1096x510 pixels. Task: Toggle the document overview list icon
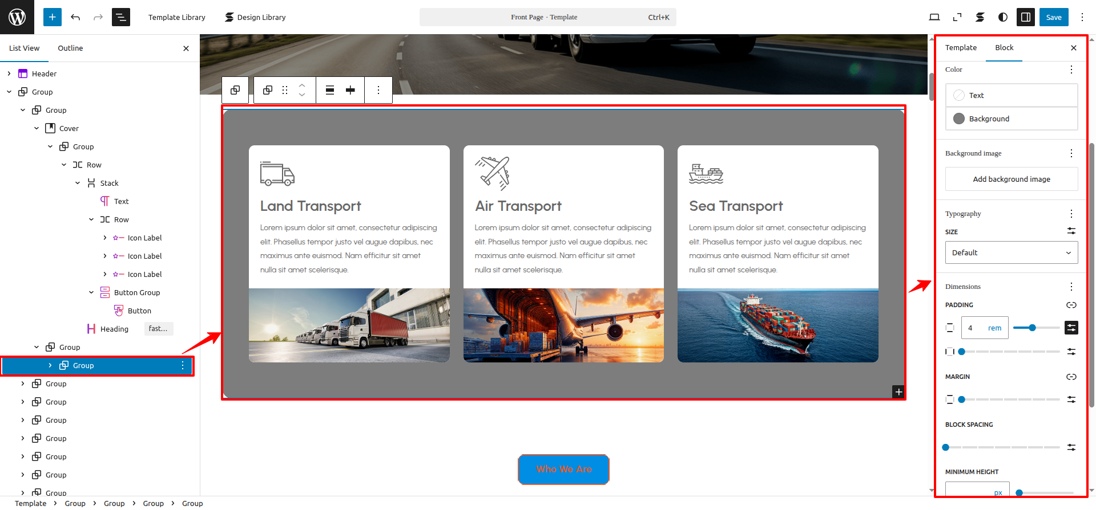(121, 17)
